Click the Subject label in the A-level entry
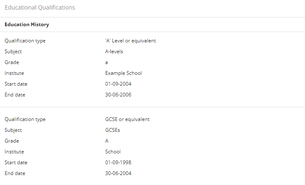 (x=13, y=52)
